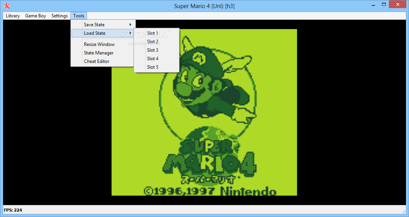The height and width of the screenshot is (217, 409).
Task: Click the Save State submenu arrow
Action: tap(130, 25)
